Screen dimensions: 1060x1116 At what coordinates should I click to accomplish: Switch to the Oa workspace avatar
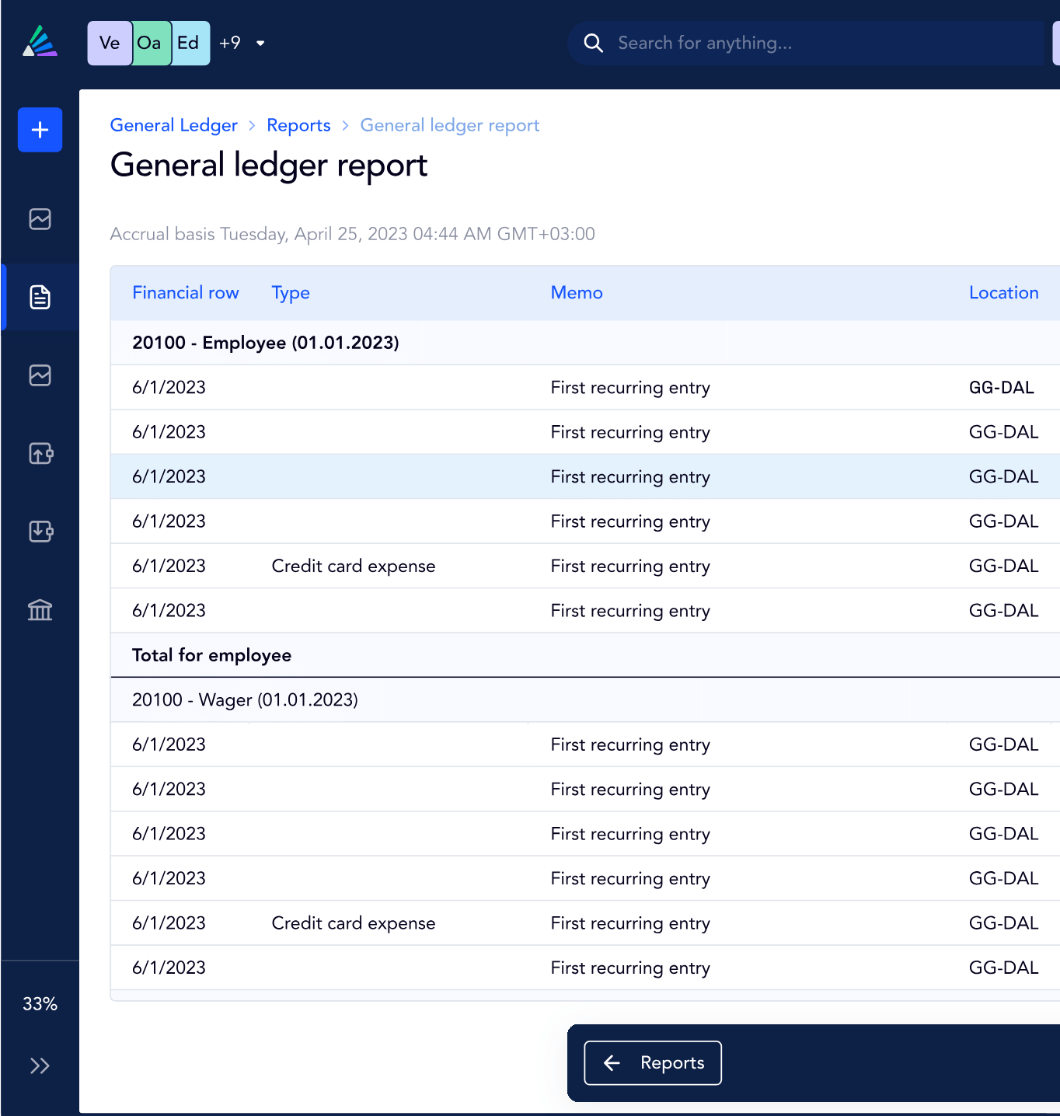149,44
